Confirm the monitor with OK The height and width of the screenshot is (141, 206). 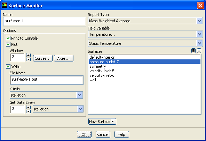[x=84, y=134]
